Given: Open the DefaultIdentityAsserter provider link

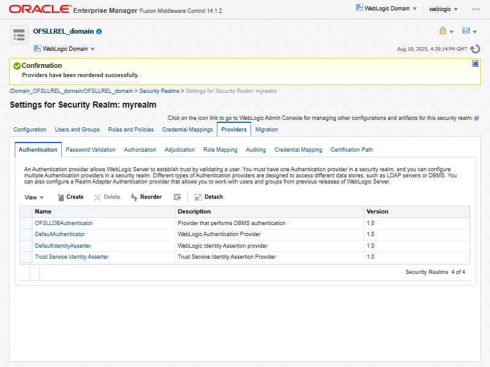Looking at the screenshot, I should pos(63,246).
